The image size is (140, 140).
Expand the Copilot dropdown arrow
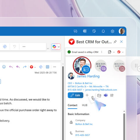(59, 47)
